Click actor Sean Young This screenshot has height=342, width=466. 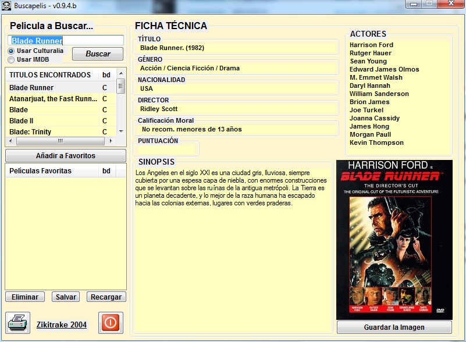368,61
